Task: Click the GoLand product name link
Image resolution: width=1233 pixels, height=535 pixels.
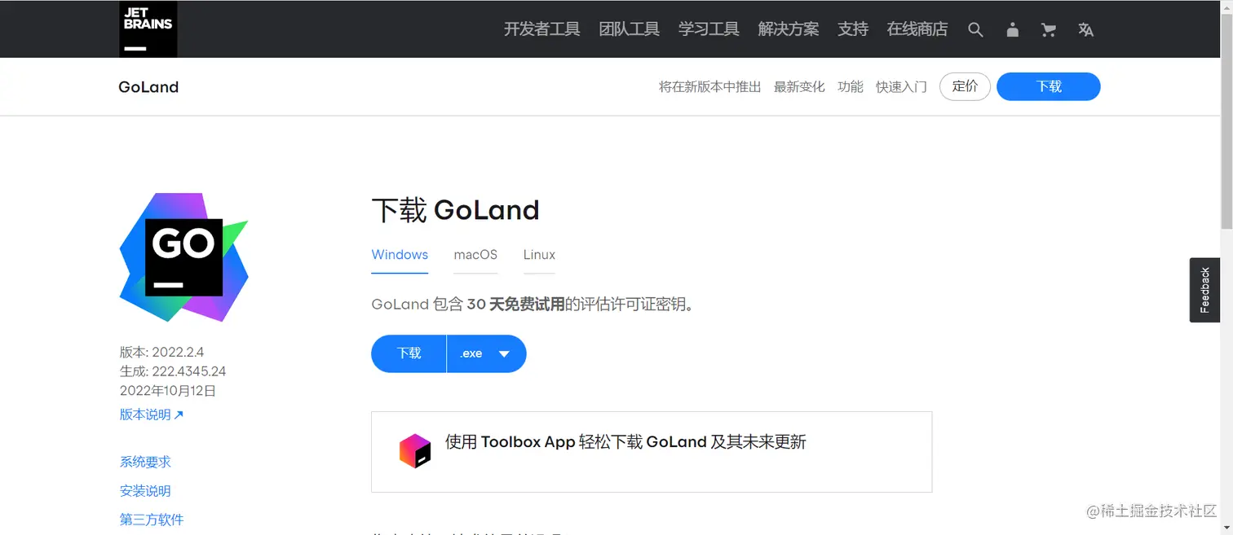Action: click(148, 87)
